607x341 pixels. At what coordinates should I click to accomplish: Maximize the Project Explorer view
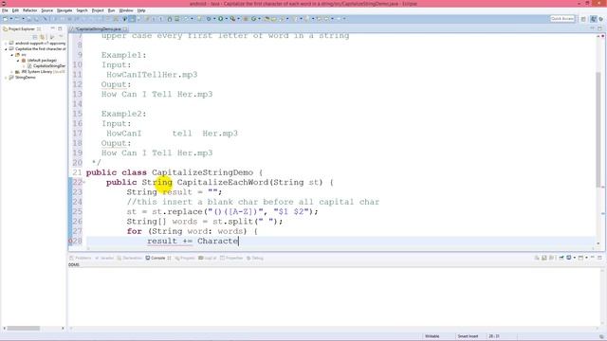(60, 28)
